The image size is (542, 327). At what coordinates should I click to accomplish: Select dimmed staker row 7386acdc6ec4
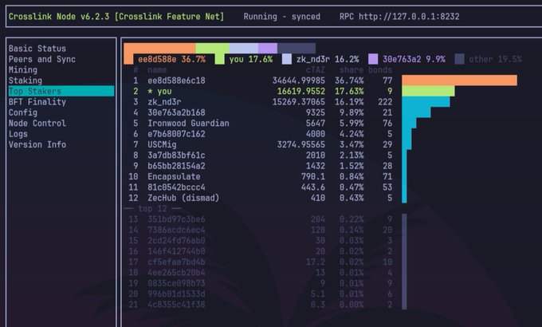[260, 230]
